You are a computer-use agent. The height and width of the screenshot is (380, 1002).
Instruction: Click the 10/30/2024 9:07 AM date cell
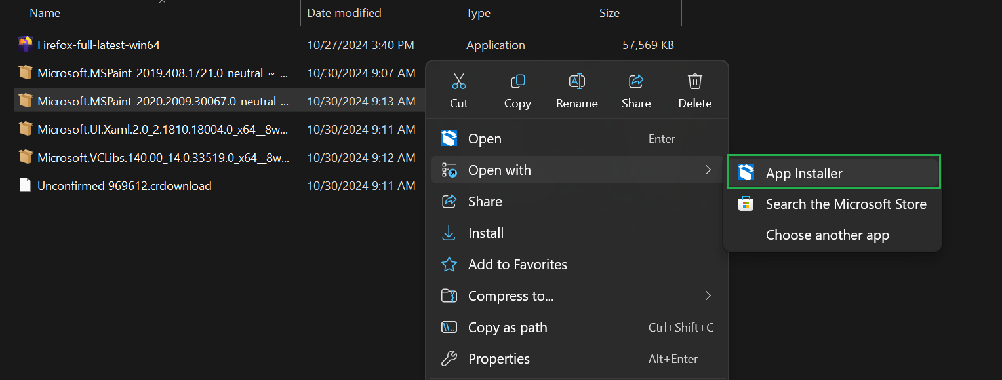pos(361,73)
